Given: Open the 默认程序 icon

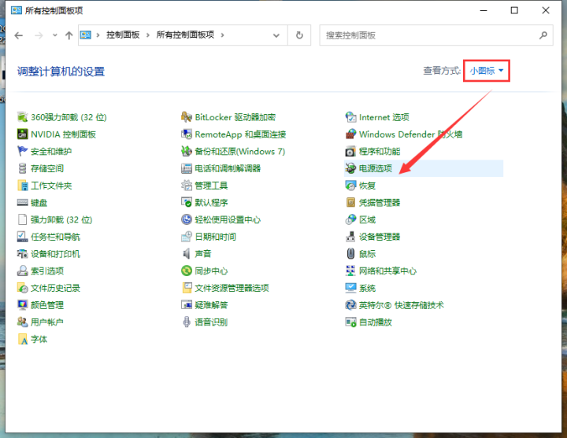Looking at the screenshot, I should tap(186, 202).
